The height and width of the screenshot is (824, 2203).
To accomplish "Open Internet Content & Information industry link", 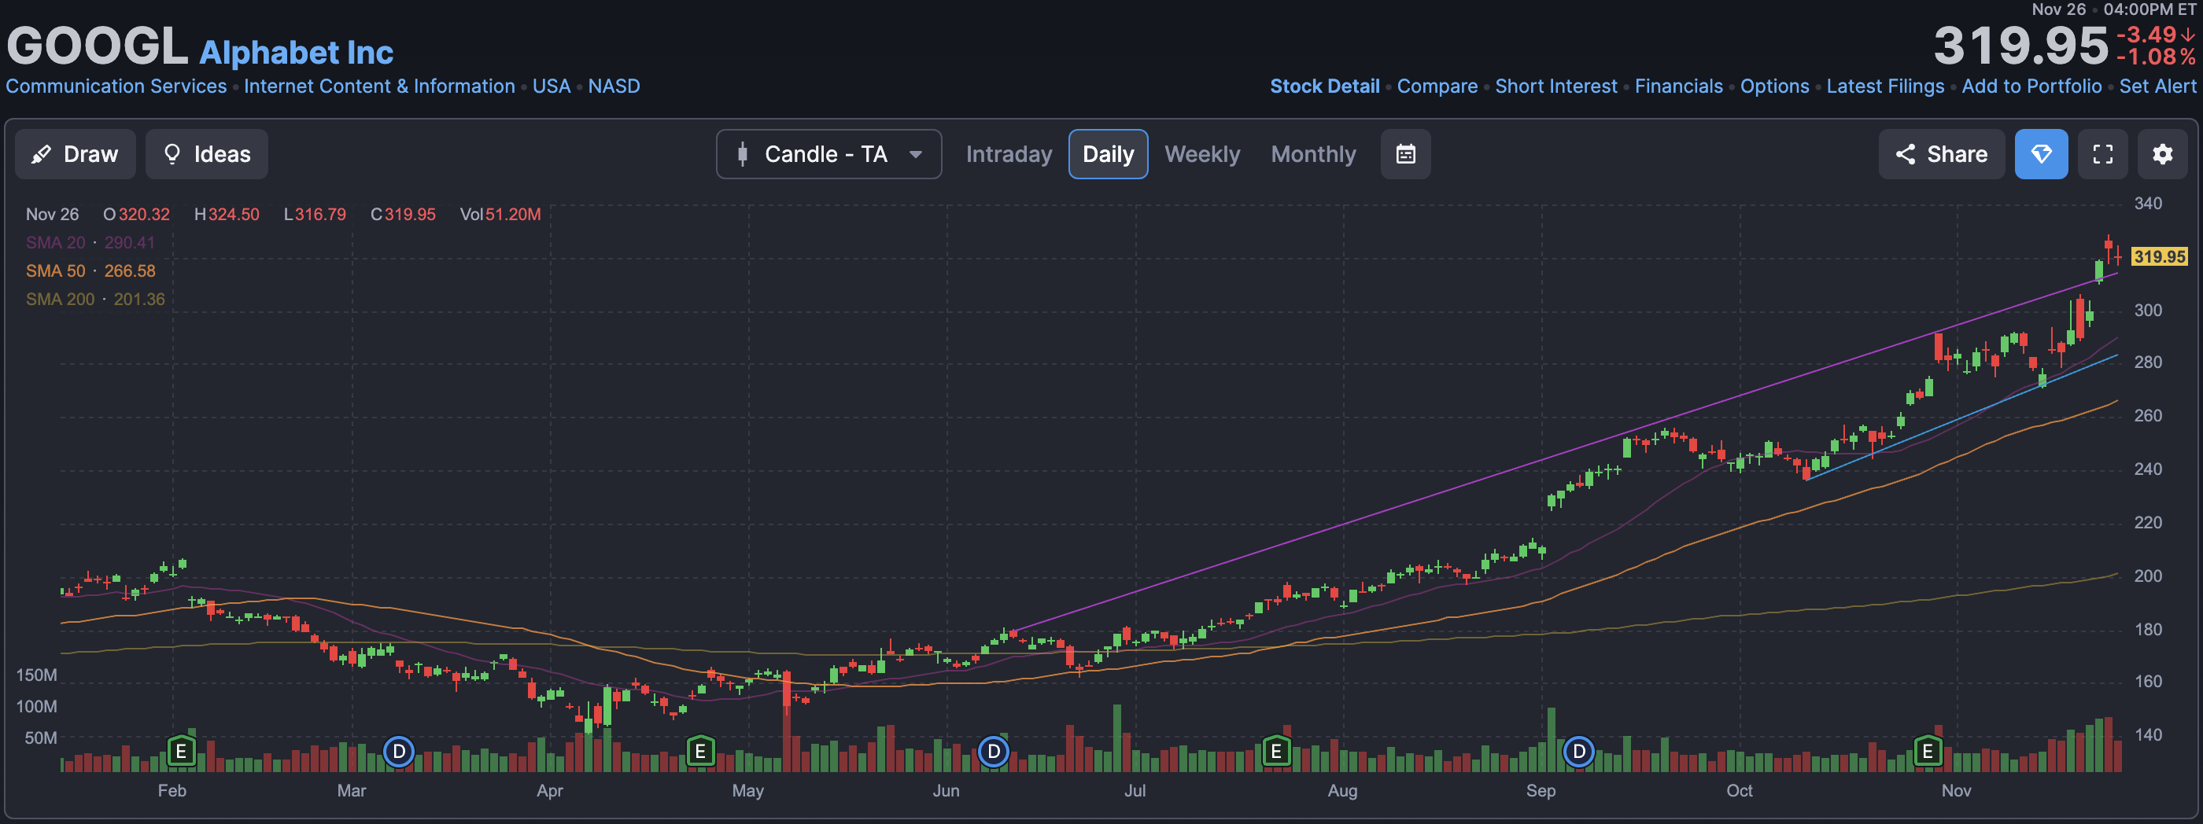I will point(380,86).
